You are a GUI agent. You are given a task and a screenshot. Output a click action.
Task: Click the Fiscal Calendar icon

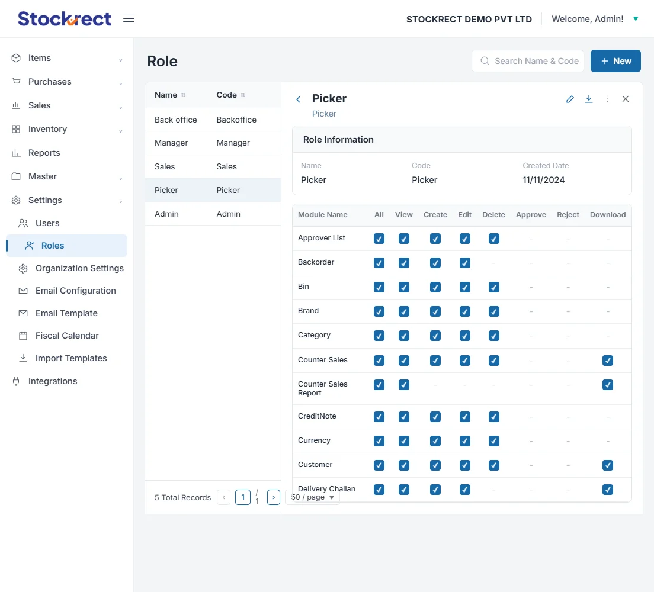click(x=23, y=336)
